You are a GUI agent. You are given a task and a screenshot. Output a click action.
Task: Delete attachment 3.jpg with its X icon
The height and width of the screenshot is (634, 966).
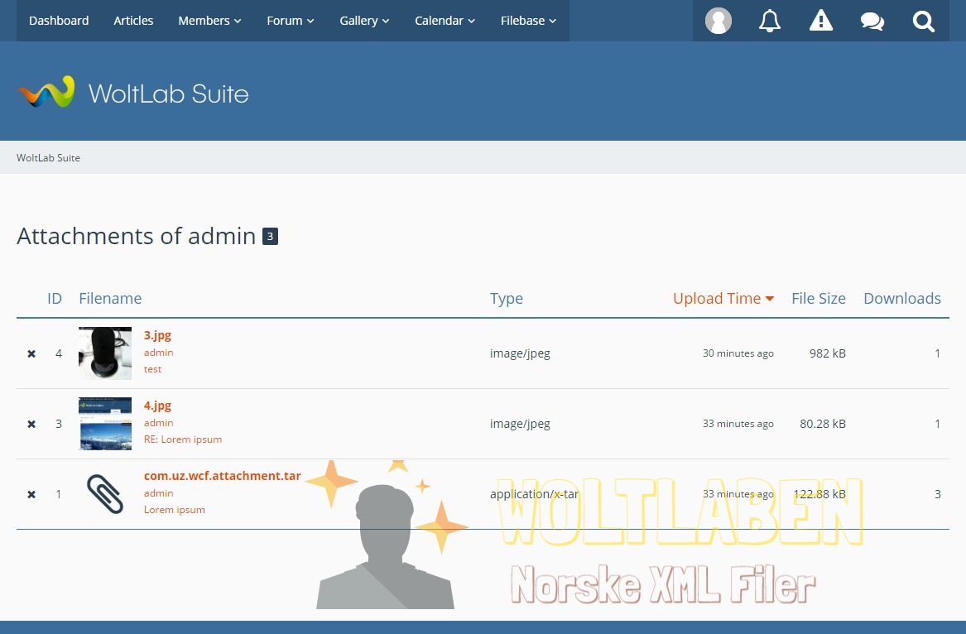[31, 353]
